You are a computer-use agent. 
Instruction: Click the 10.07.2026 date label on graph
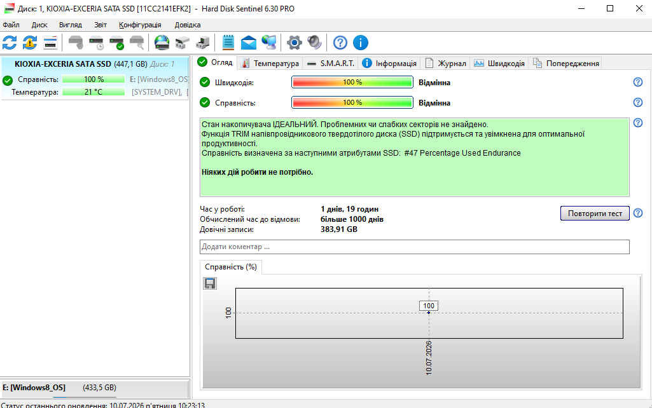(429, 358)
